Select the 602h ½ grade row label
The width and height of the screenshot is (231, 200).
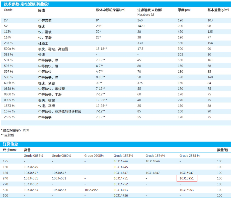click(x=9, y=83)
